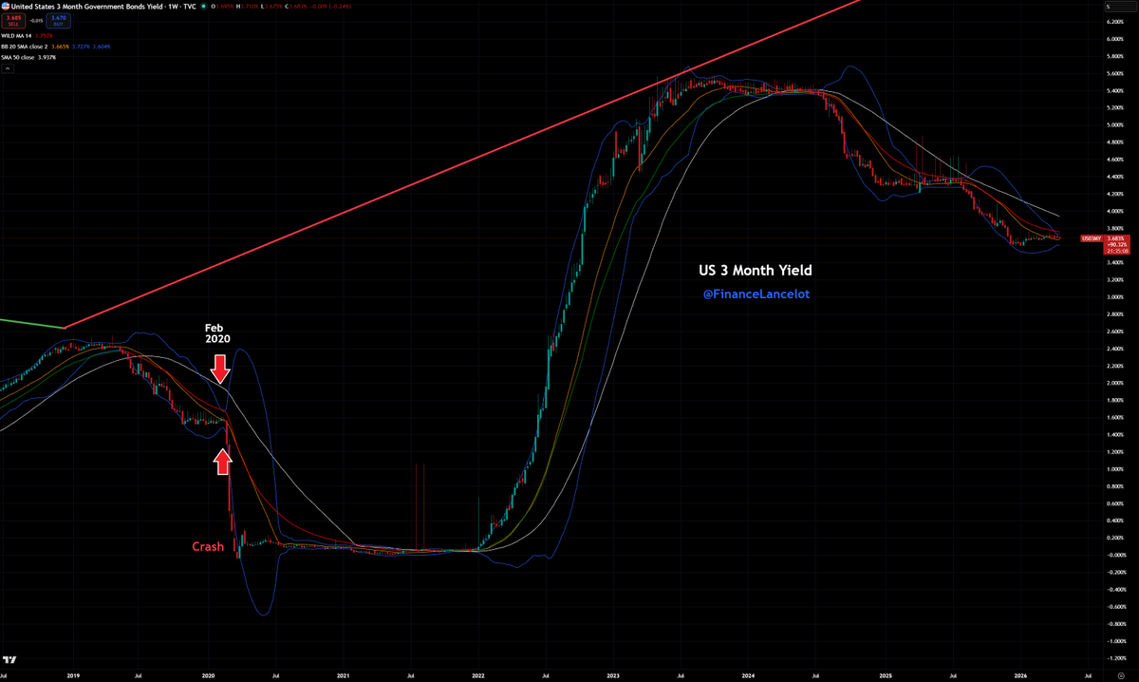
Task: Click the SMA 50 value 3.937%
Action: click(47, 57)
